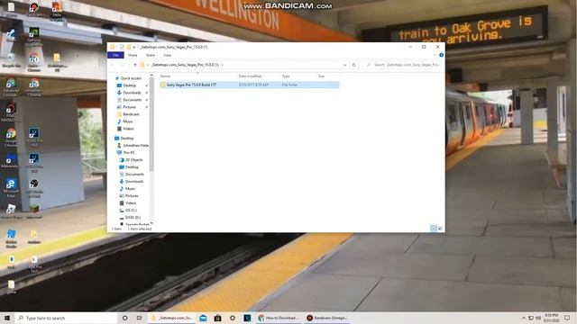Open the Explorer Help question mark icon
The height and width of the screenshot is (324, 577).
441,55
